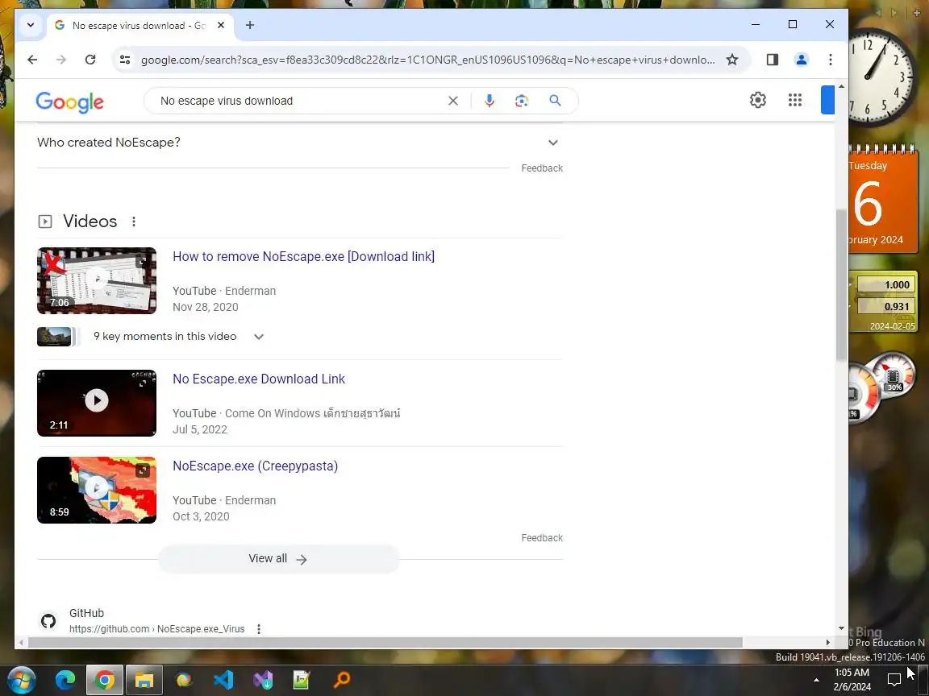Click the currency gadget value 0.931
Viewport: 929px width, 696px height.
pyautogui.click(x=886, y=306)
